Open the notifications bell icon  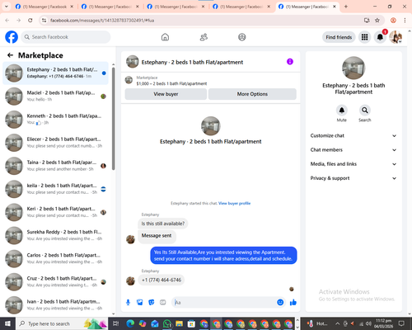(x=380, y=37)
